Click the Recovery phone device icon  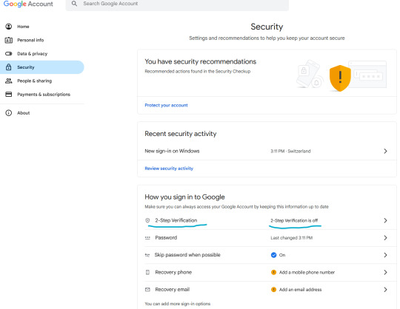(x=147, y=272)
